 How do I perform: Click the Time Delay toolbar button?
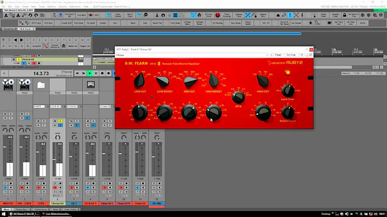tap(175, 23)
